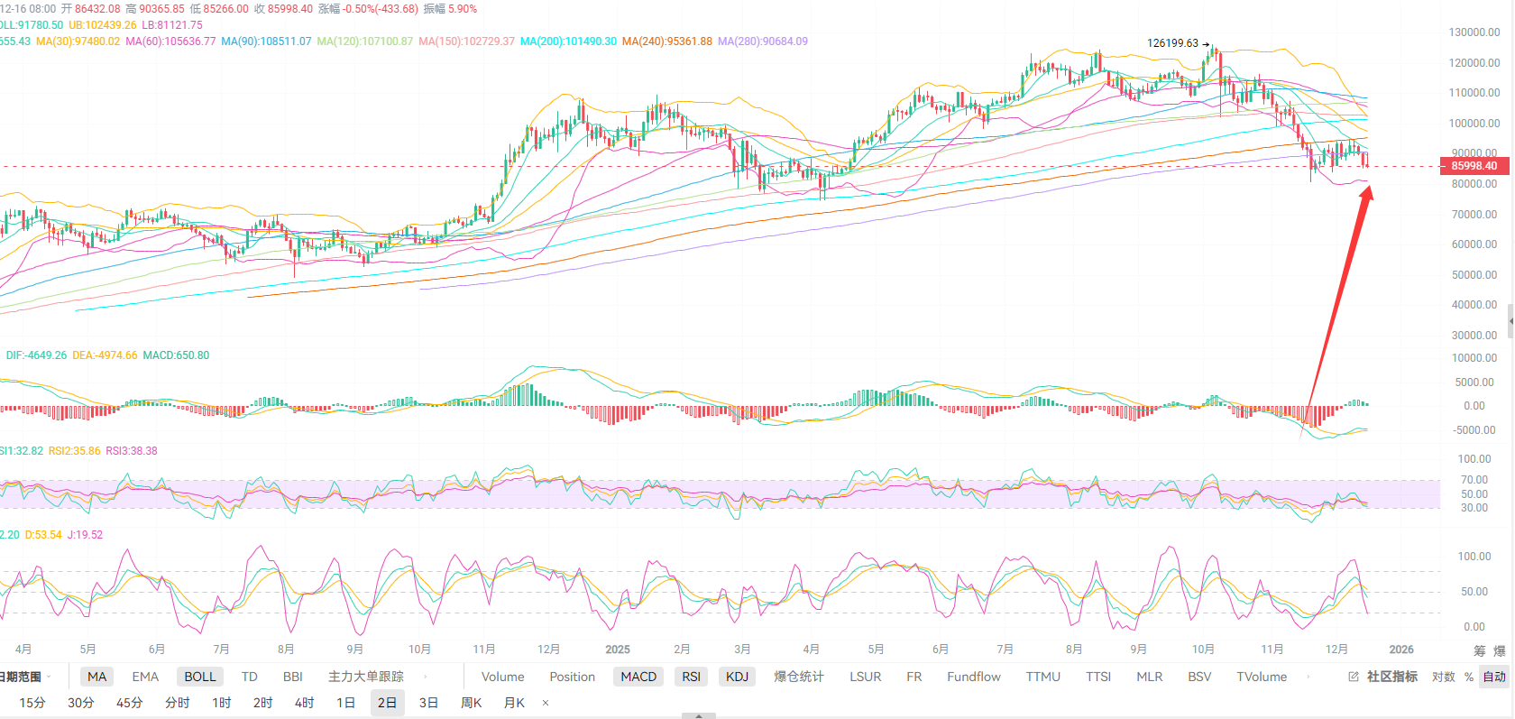This screenshot has width=1515, height=719.
Task: Expand bottom panel using the up-arrow handle
Action: (x=698, y=715)
